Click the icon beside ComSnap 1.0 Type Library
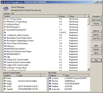Screen dimensions: 103x93 click(x=5, y=68)
